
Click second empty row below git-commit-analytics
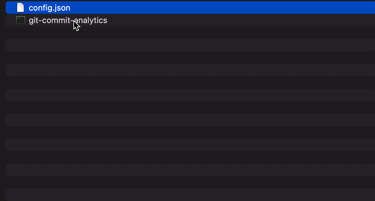coord(190,45)
